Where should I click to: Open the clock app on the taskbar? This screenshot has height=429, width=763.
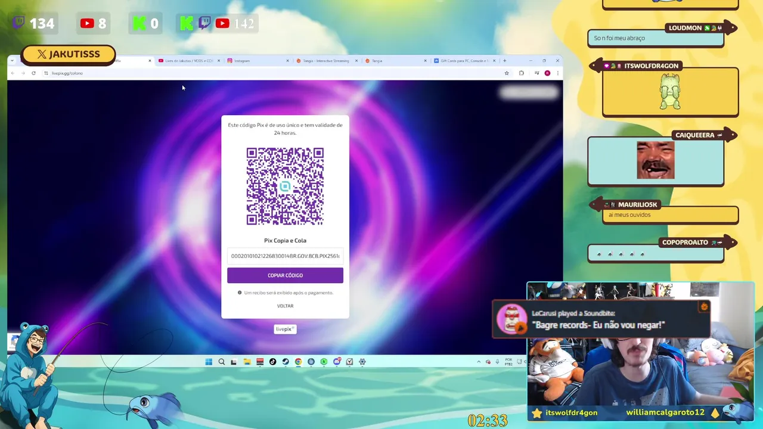point(349,362)
